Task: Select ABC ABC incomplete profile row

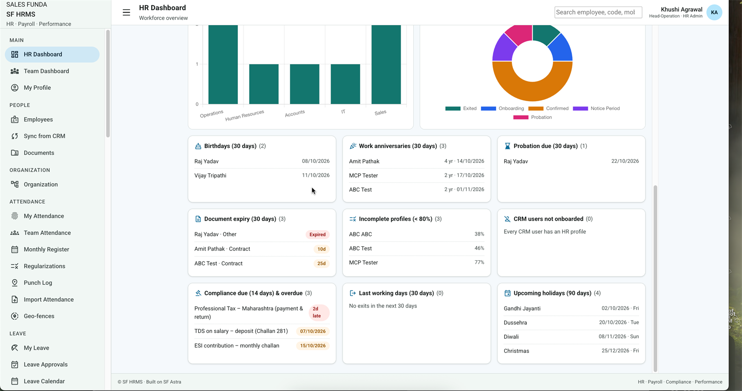Action: [416, 234]
